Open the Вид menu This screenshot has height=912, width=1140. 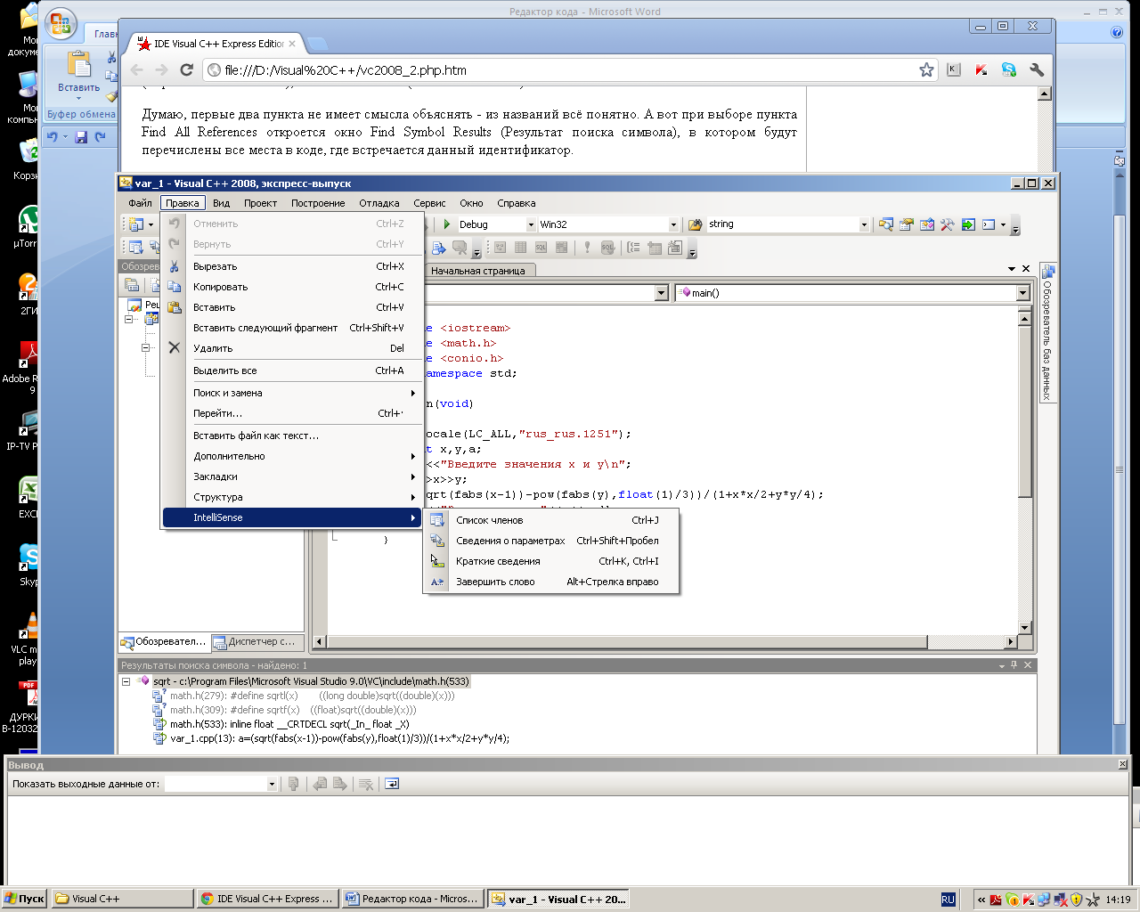click(x=221, y=203)
